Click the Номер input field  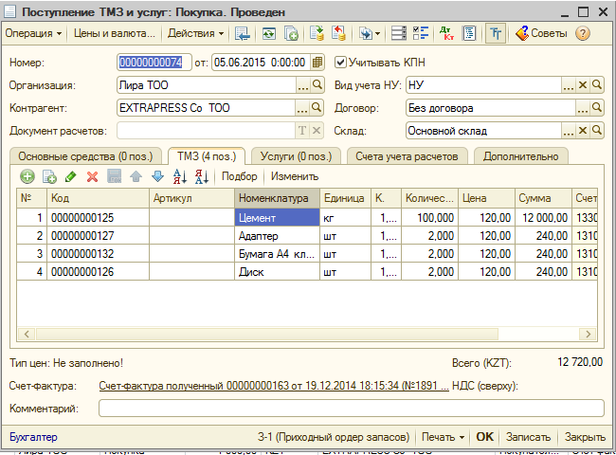[154, 62]
